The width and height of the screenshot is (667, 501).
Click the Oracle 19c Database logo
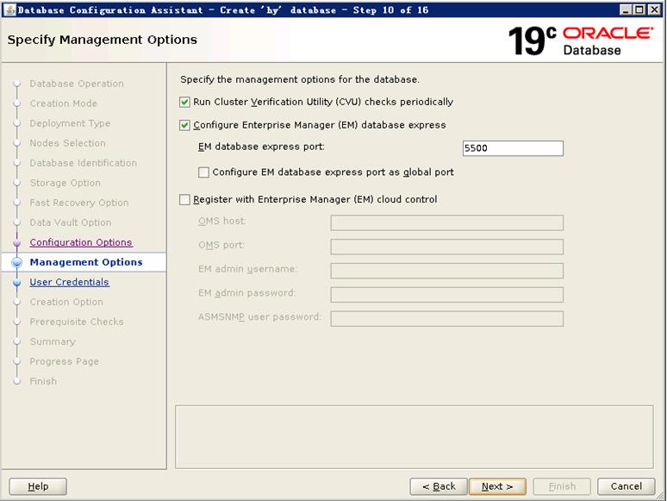[x=581, y=41]
